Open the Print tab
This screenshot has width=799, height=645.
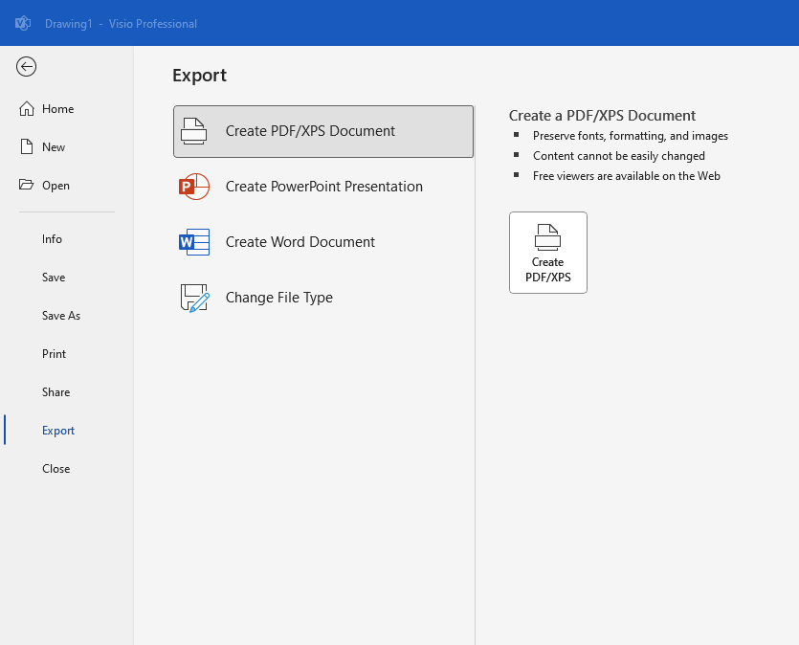pyautogui.click(x=67, y=353)
